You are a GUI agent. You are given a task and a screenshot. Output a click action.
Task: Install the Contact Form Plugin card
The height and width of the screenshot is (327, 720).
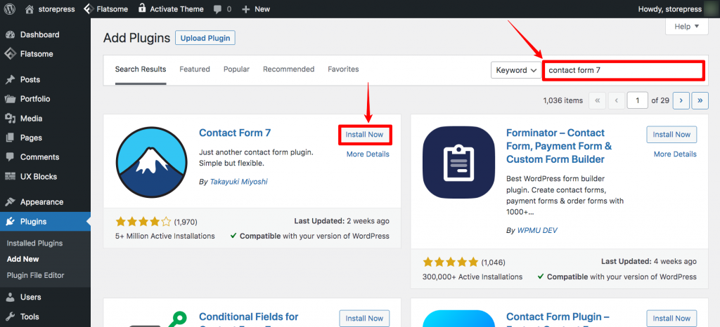(671, 319)
